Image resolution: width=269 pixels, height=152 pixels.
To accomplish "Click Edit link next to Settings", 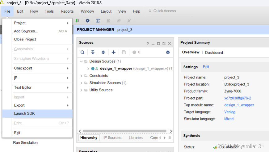I will [206, 67].
